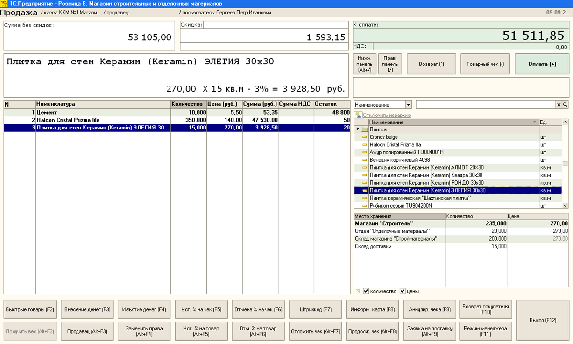Select Склад магазина "Стройматериалы" row
Viewport: 573px width, 344px height.
point(461,239)
